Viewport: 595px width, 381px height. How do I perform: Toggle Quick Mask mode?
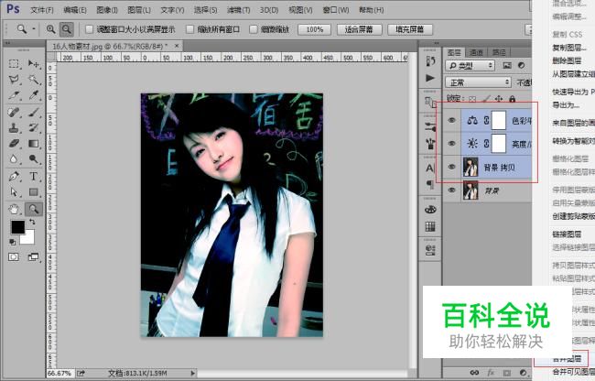14,257
